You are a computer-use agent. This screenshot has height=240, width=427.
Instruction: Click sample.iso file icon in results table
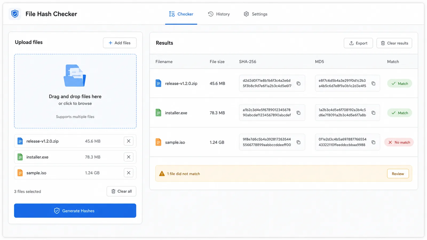tap(158, 142)
